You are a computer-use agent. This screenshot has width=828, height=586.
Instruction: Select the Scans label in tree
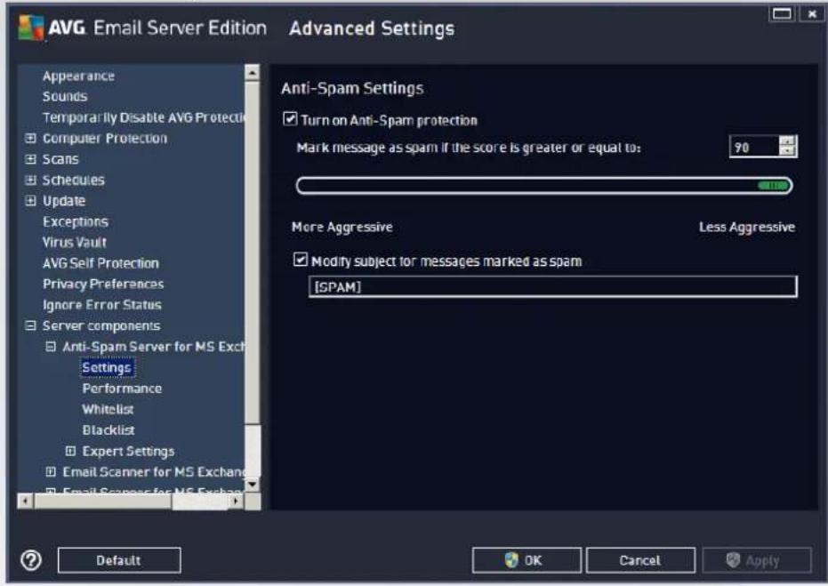60,159
